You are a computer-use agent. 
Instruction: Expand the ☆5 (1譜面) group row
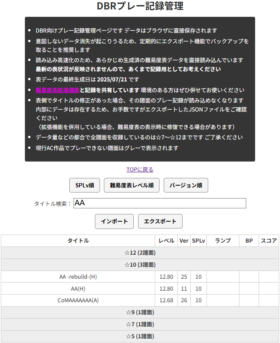pos(140,336)
